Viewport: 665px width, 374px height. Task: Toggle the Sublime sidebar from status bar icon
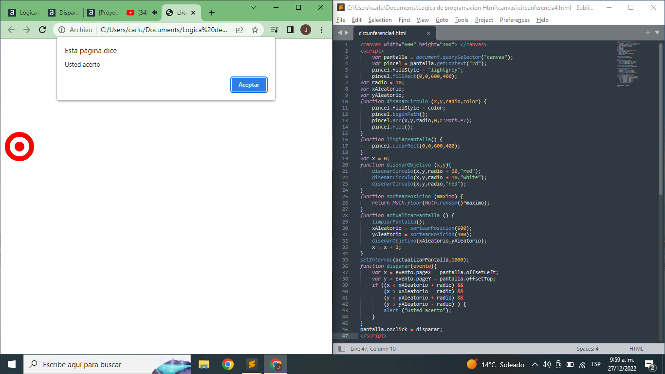click(342, 349)
